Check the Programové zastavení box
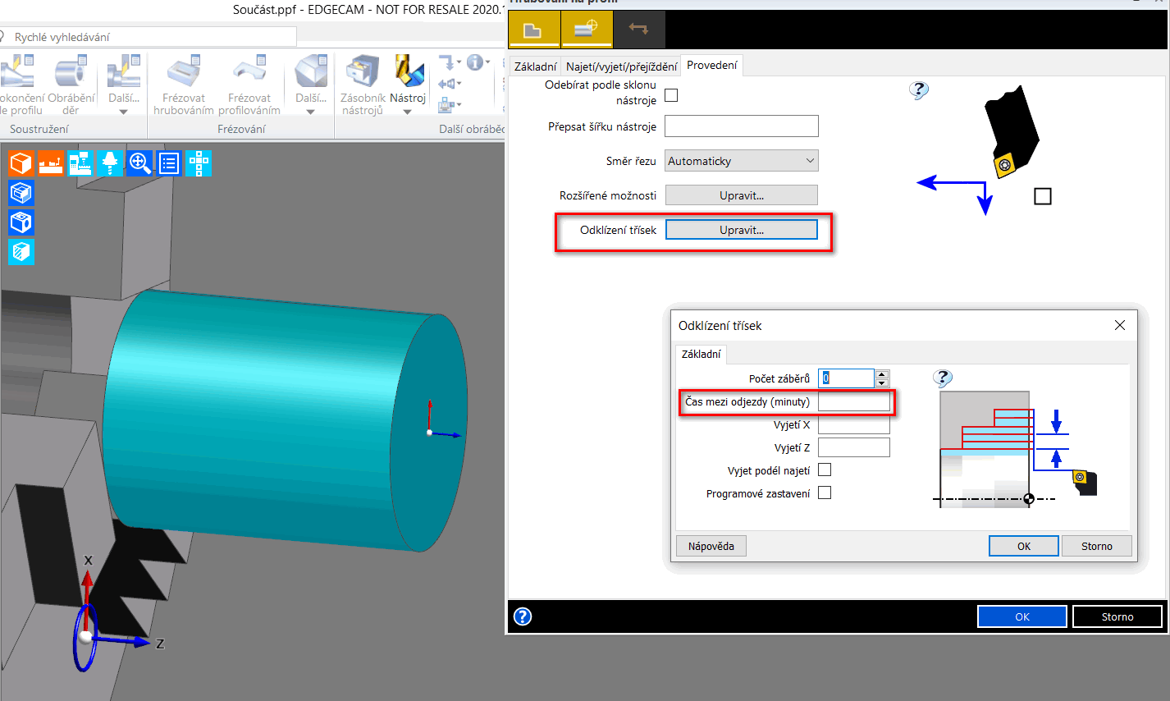The image size is (1170, 701). pos(825,493)
